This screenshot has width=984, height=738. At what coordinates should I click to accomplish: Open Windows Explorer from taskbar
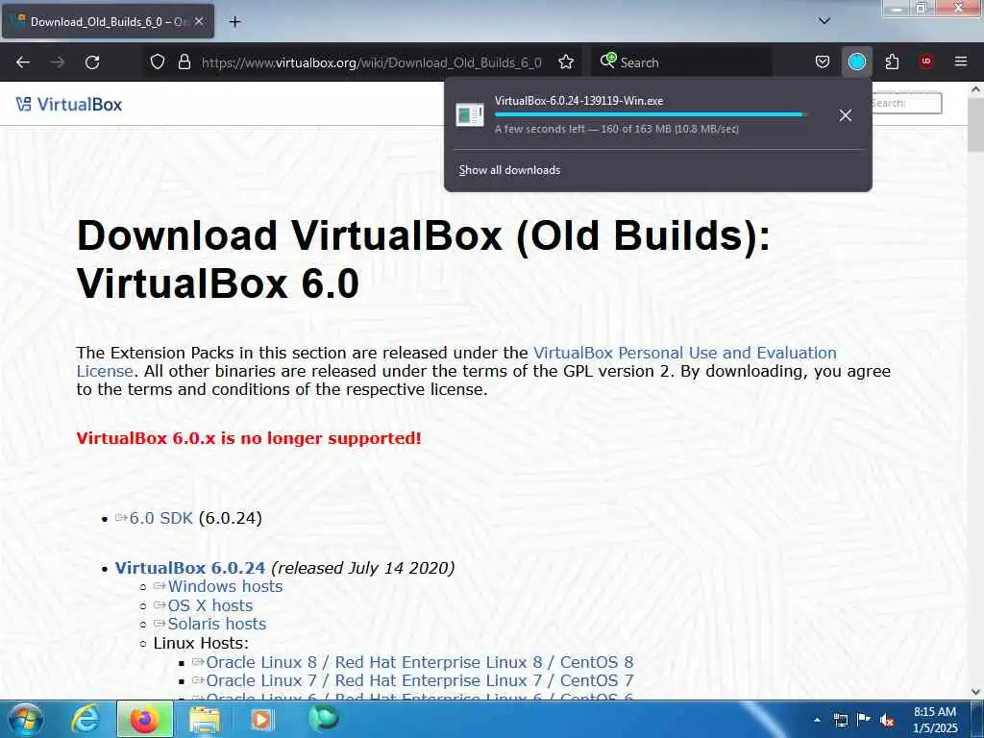pos(205,720)
